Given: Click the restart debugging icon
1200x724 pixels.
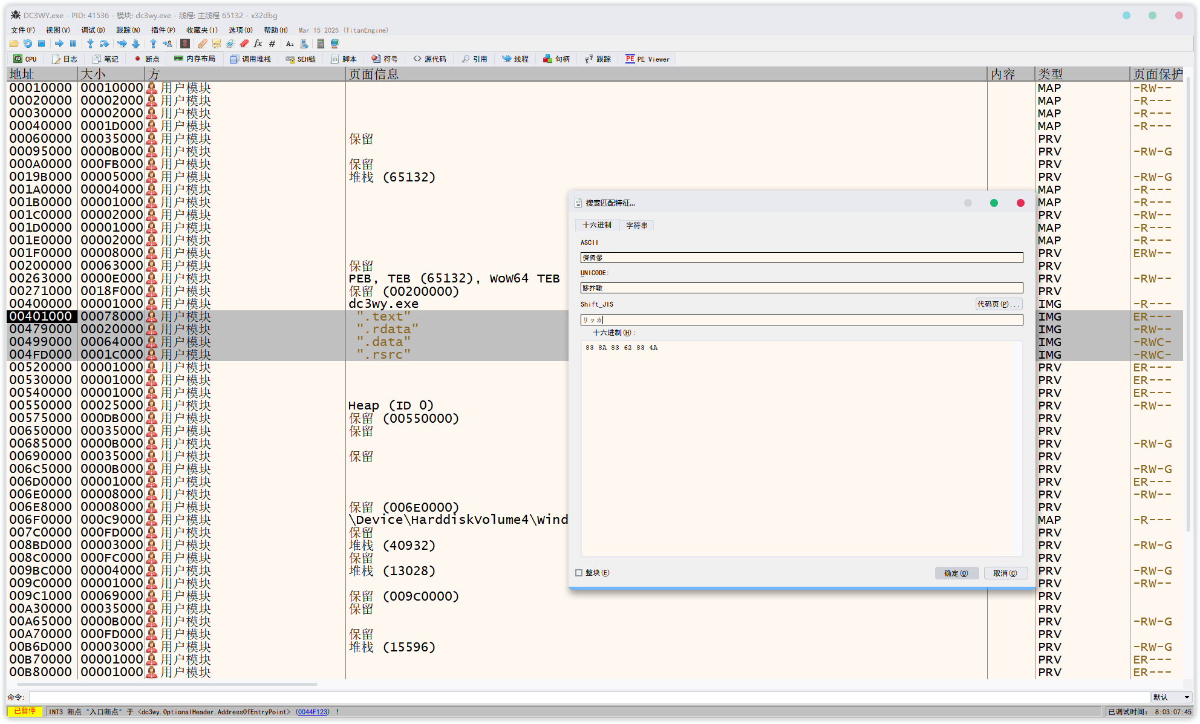Looking at the screenshot, I should [x=28, y=44].
